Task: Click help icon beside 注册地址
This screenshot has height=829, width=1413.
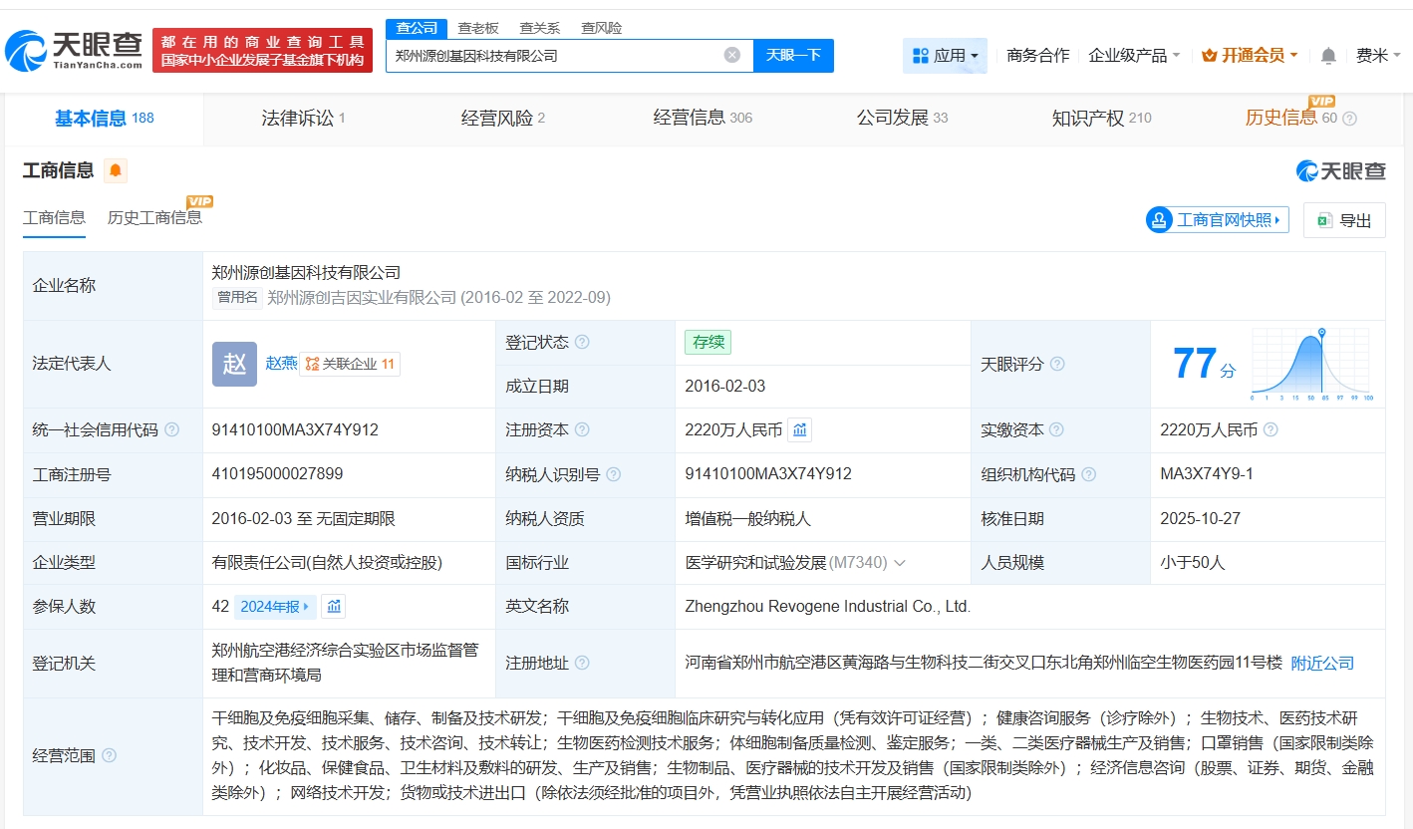Action: [582, 663]
